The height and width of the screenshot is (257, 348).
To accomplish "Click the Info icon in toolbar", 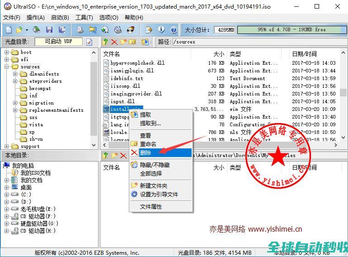I will (x=161, y=30).
